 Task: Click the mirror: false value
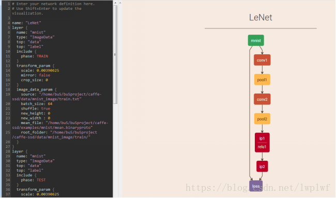click(x=44, y=75)
